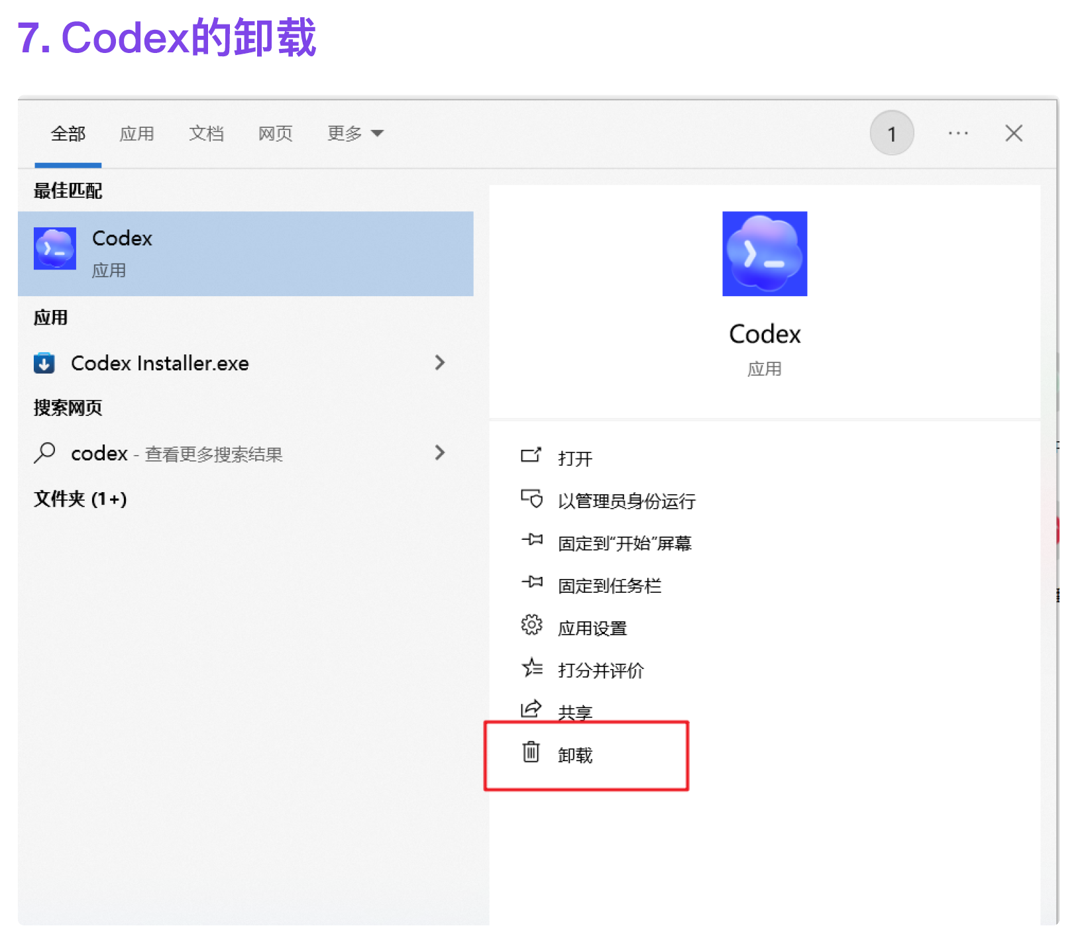Screen dimensions: 1088x934
Task: Click 打开 to launch Codex
Action: [575, 458]
